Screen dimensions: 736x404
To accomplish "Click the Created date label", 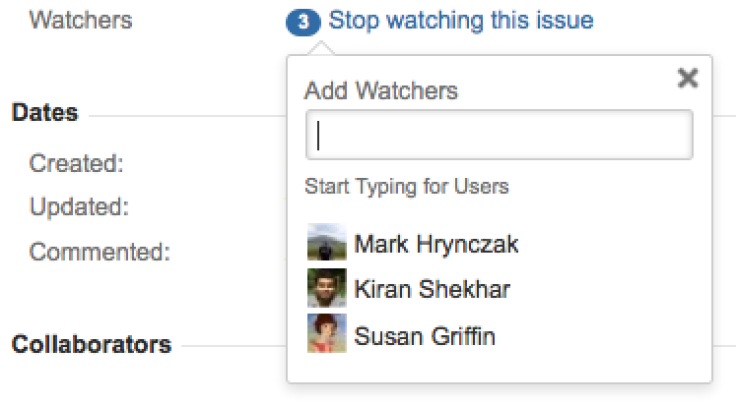I will click(76, 163).
